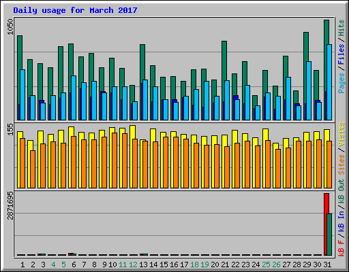Image resolution: width=349 pixels, height=272 pixels.
Task: Select day label 23 on the x-axis
Action: 245,265
